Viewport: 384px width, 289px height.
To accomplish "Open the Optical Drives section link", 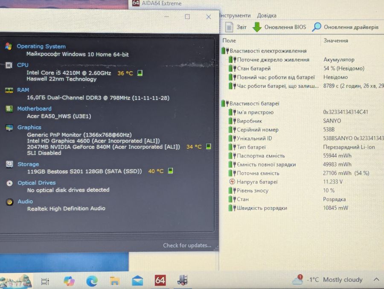I will point(37,183).
